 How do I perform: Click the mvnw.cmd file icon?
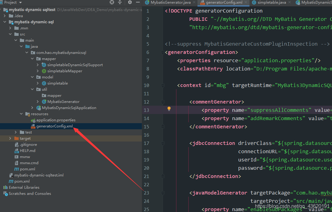[17, 163]
